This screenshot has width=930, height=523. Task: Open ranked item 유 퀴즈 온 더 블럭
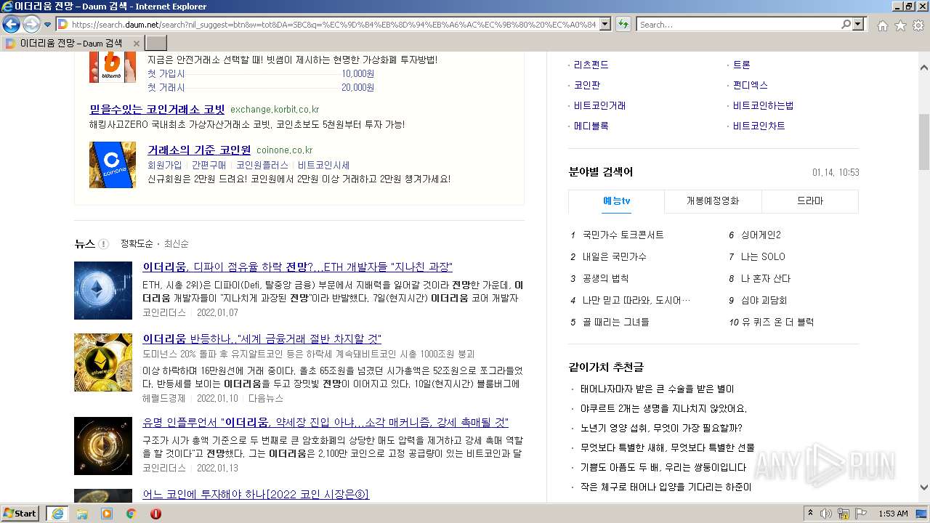(x=777, y=323)
